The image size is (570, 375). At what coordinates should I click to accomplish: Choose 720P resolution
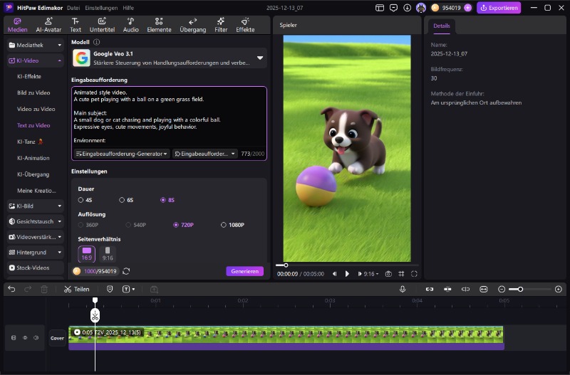pyautogui.click(x=183, y=225)
